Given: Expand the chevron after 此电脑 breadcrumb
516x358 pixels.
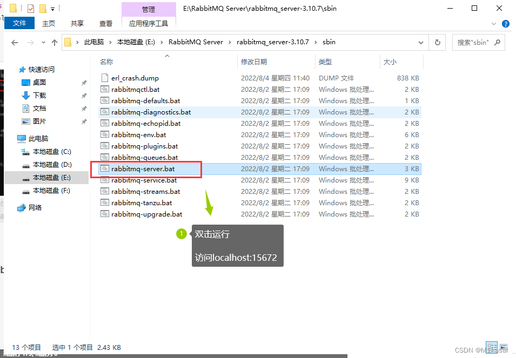Looking at the screenshot, I should (x=110, y=42).
